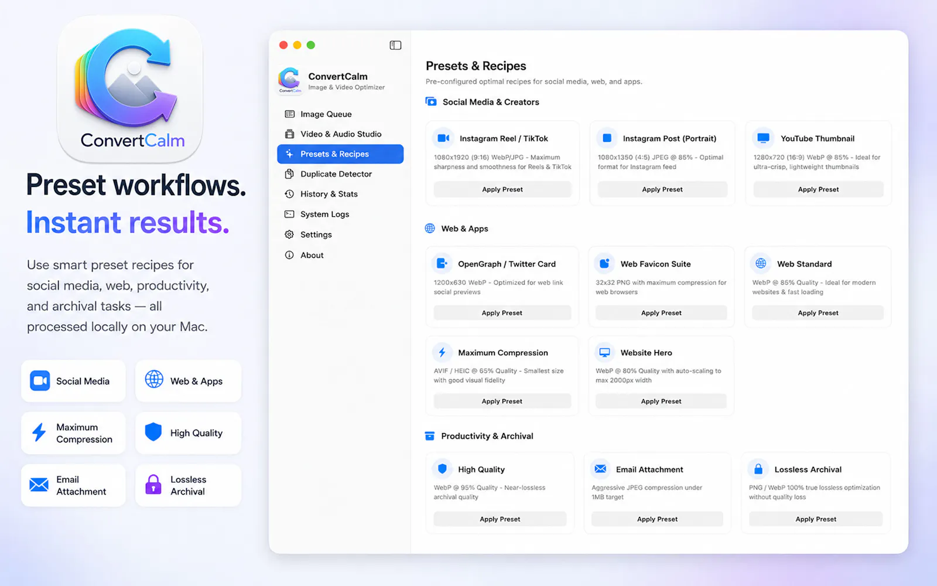
Task: Click the Email Attachment feature tile
Action: coord(73,485)
